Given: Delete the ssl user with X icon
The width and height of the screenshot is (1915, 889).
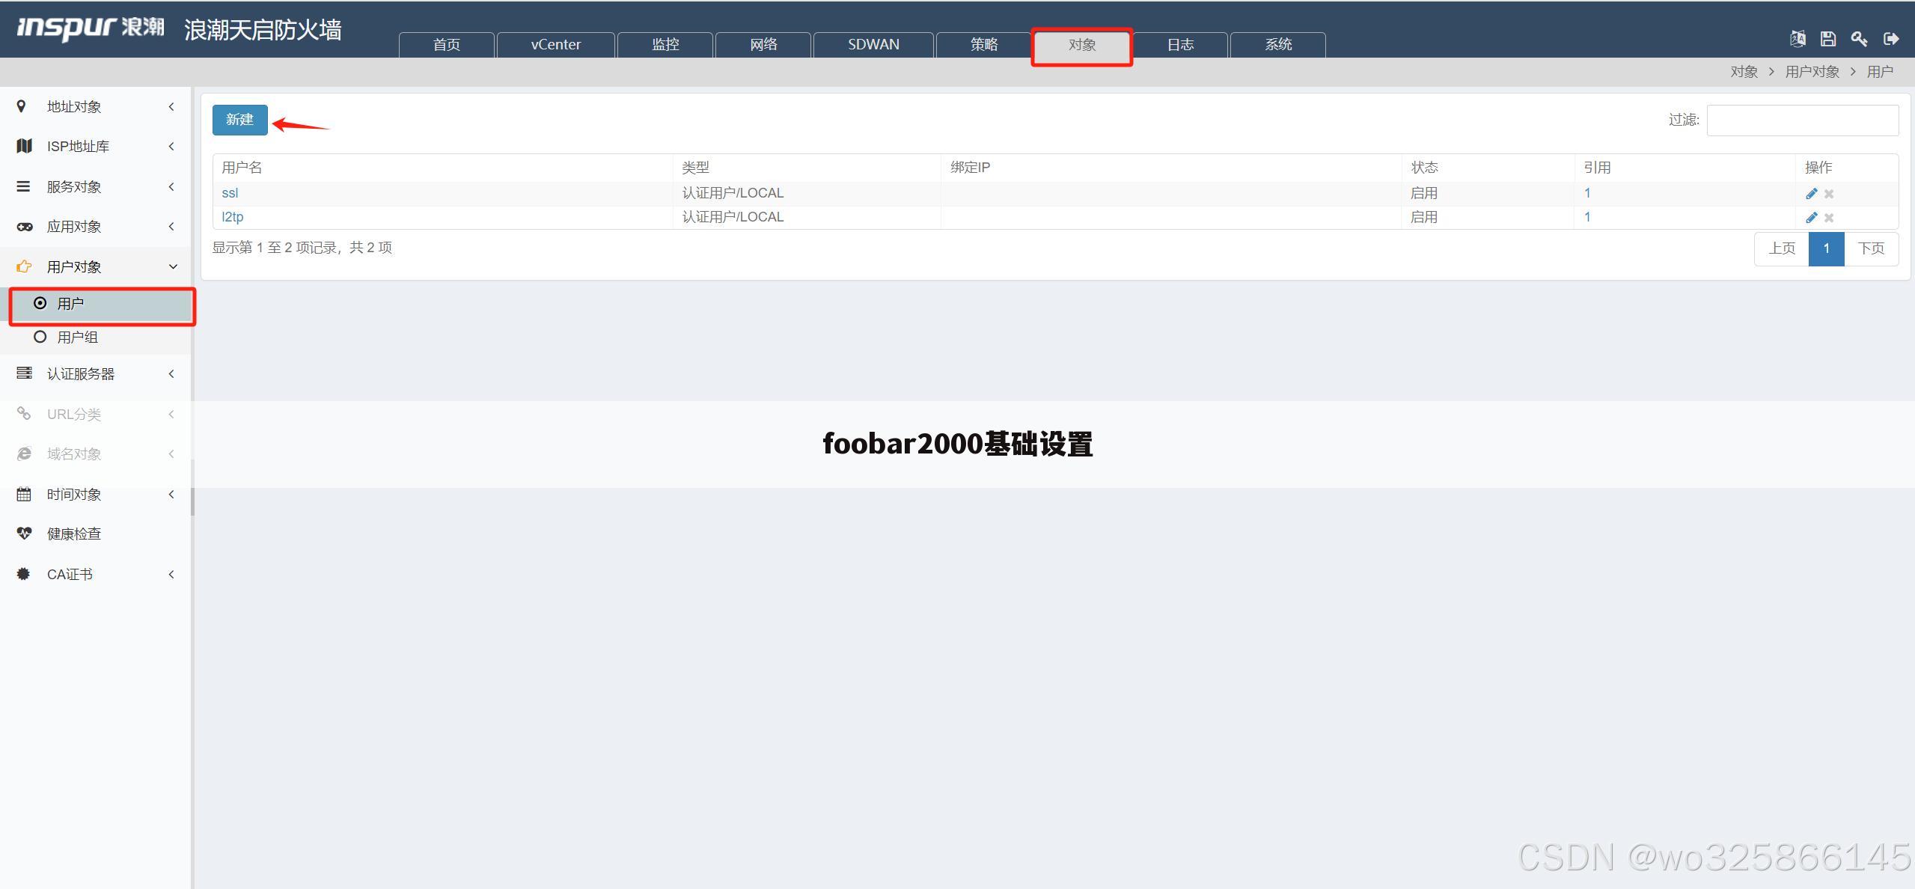Looking at the screenshot, I should tap(1829, 194).
